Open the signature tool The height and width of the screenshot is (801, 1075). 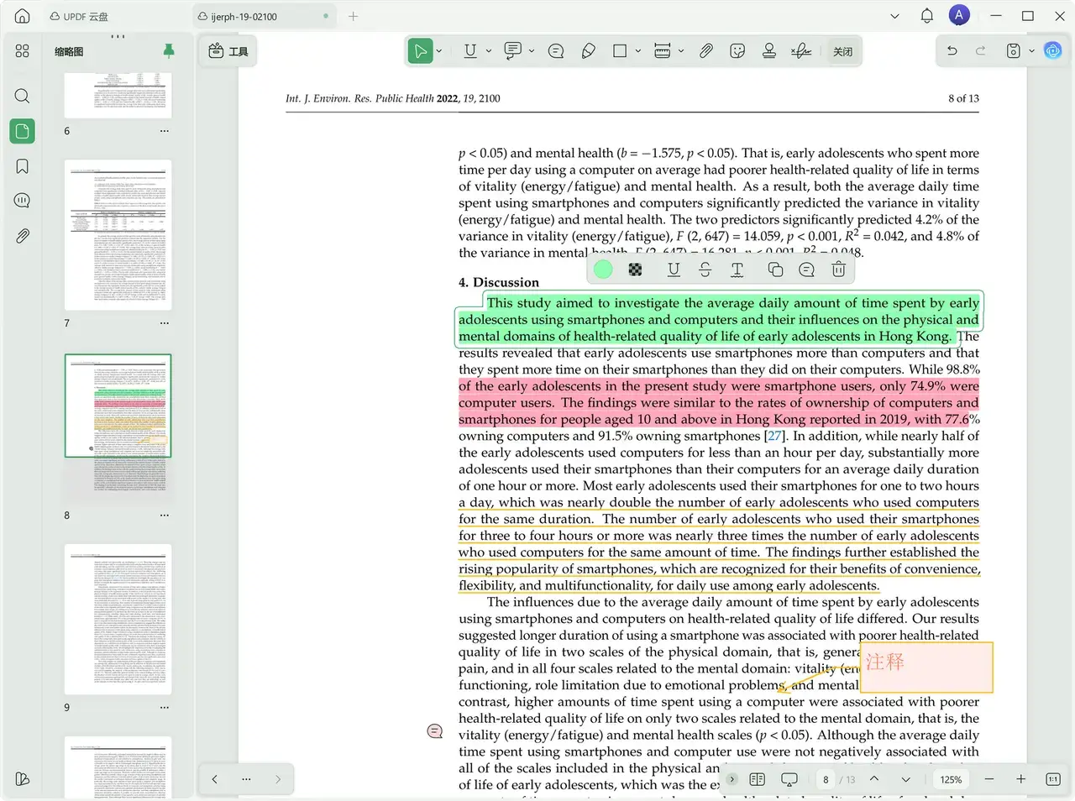coord(800,51)
